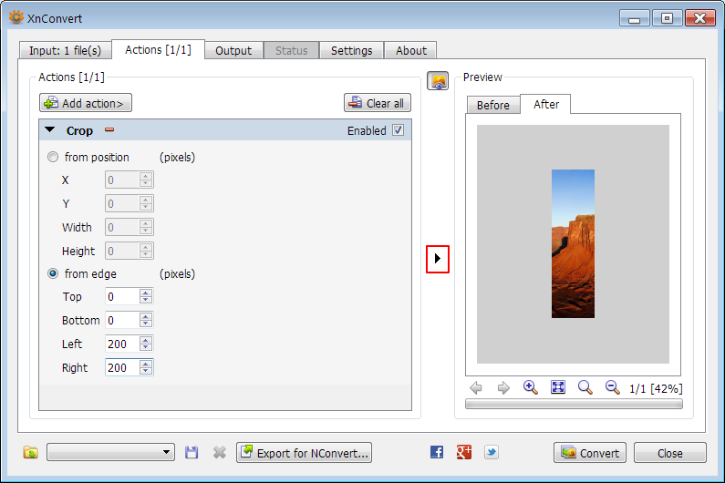Show the After preview tab

tap(545, 105)
